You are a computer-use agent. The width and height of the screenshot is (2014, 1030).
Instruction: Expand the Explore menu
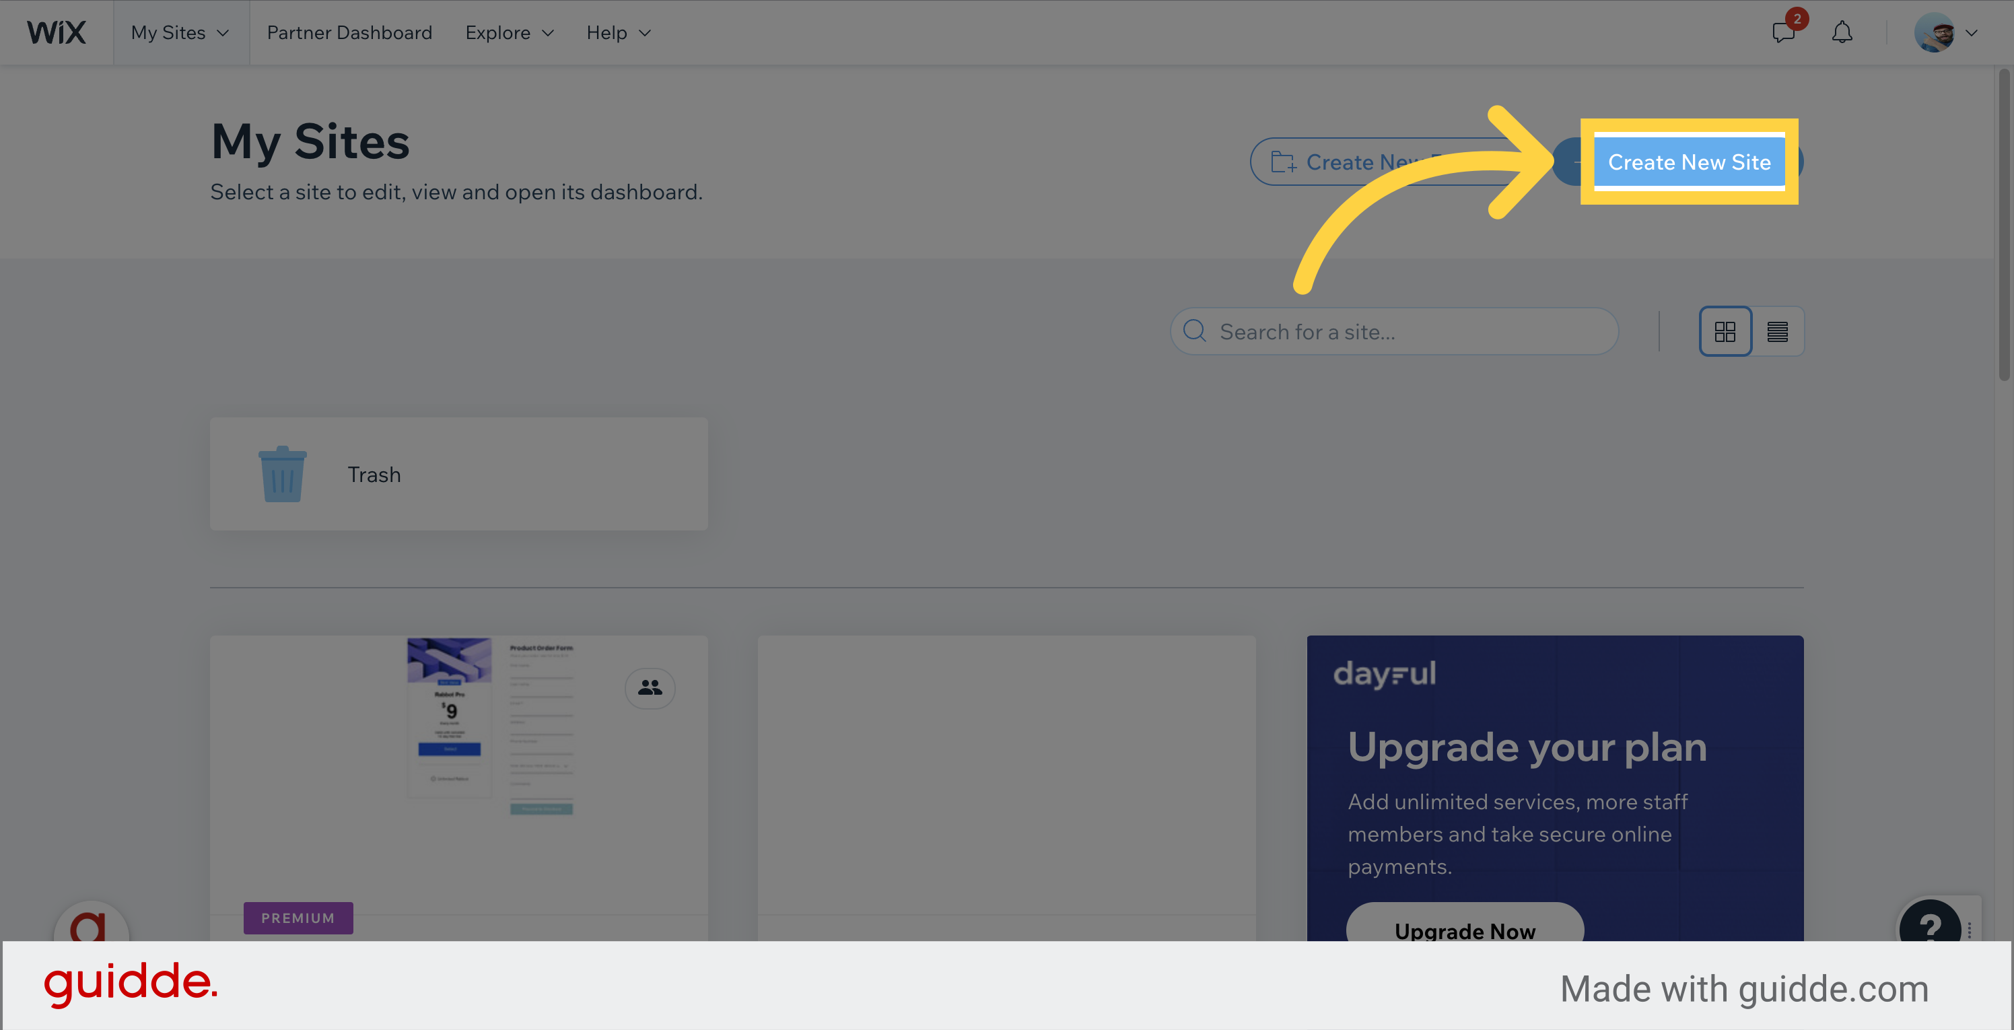coord(509,33)
